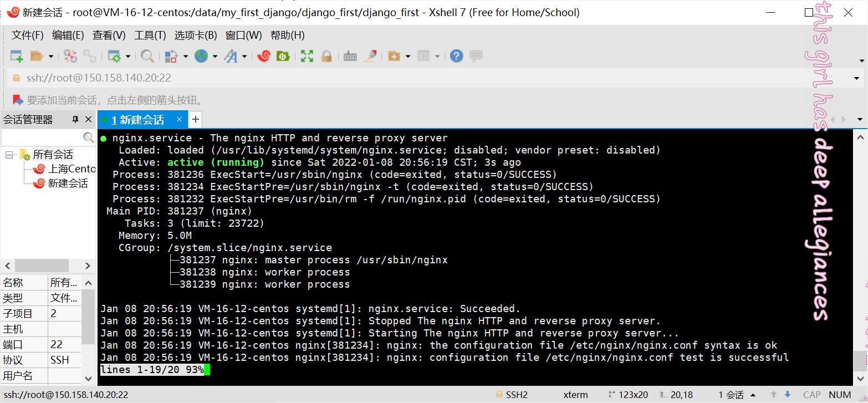Screen dimensions: 868x403
Task: Expand the layout icon dropdown arrow
Action: click(437, 56)
